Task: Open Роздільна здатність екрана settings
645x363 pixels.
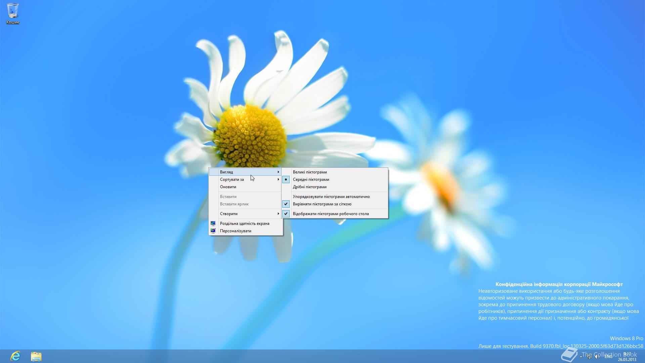Action: [x=246, y=223]
